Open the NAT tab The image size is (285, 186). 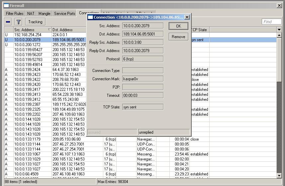tap(31, 14)
